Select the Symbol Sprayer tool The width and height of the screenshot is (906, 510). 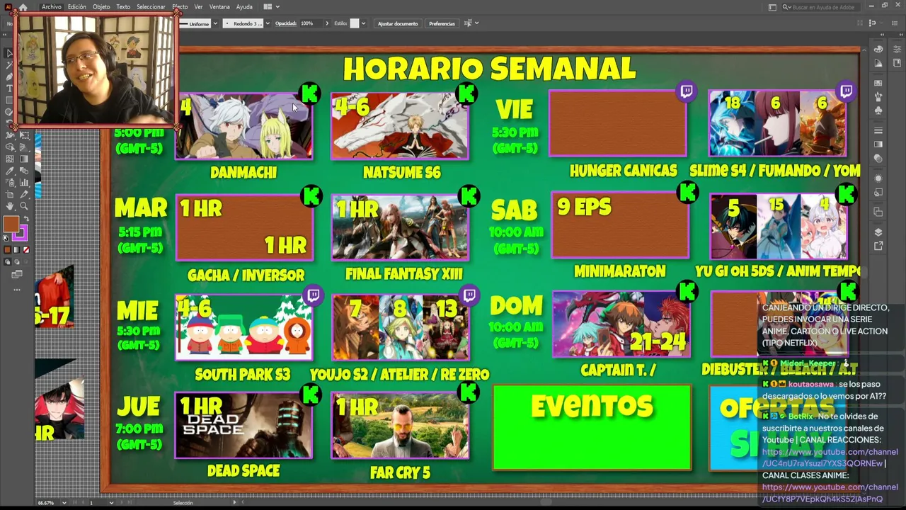(x=10, y=183)
